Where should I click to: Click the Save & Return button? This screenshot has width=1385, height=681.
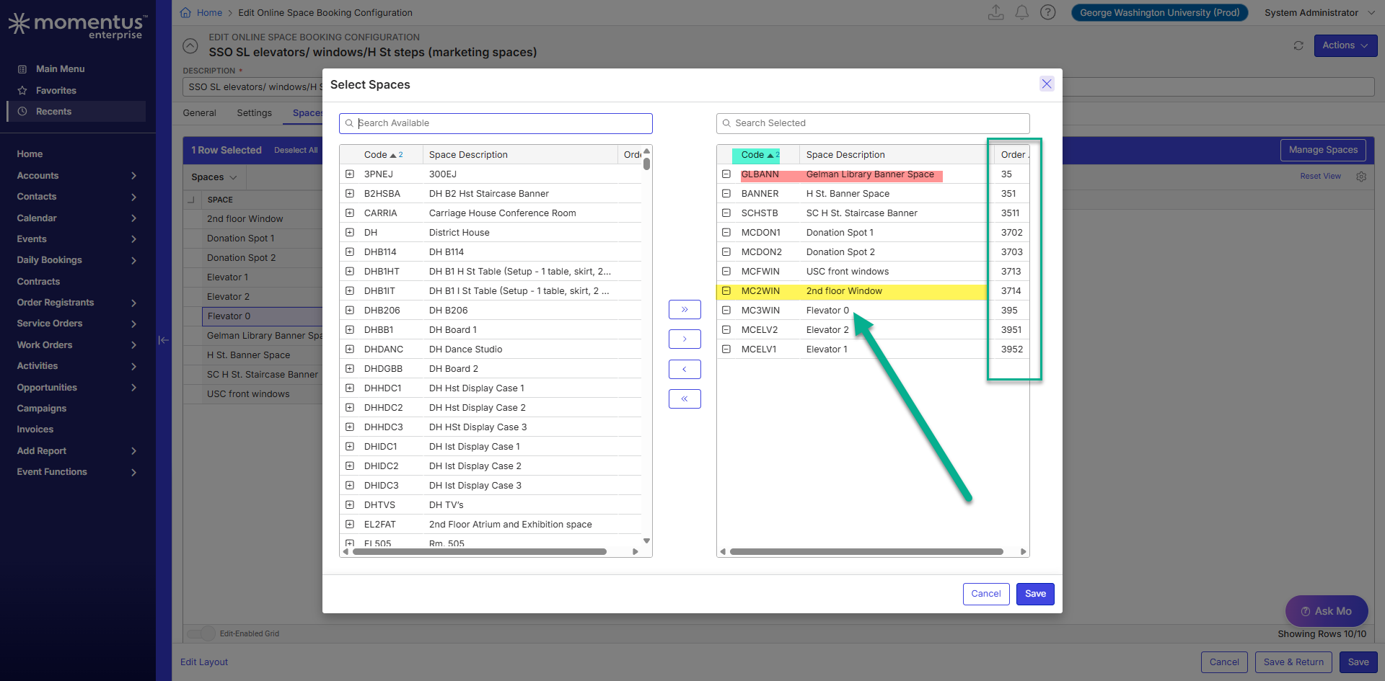point(1294,662)
